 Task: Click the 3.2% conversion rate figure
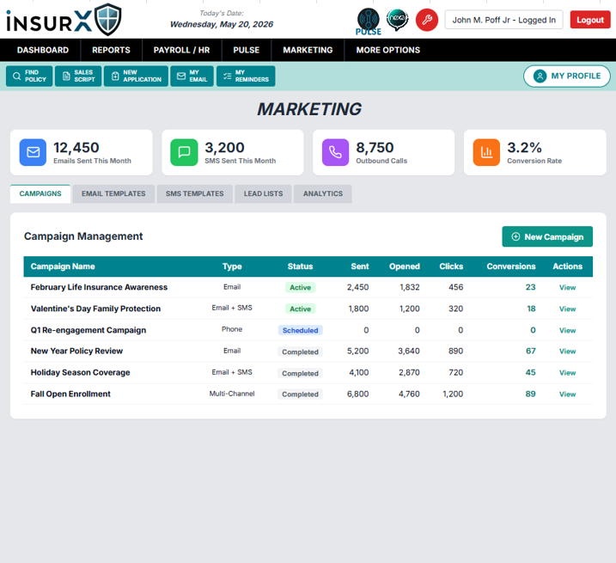tap(524, 148)
